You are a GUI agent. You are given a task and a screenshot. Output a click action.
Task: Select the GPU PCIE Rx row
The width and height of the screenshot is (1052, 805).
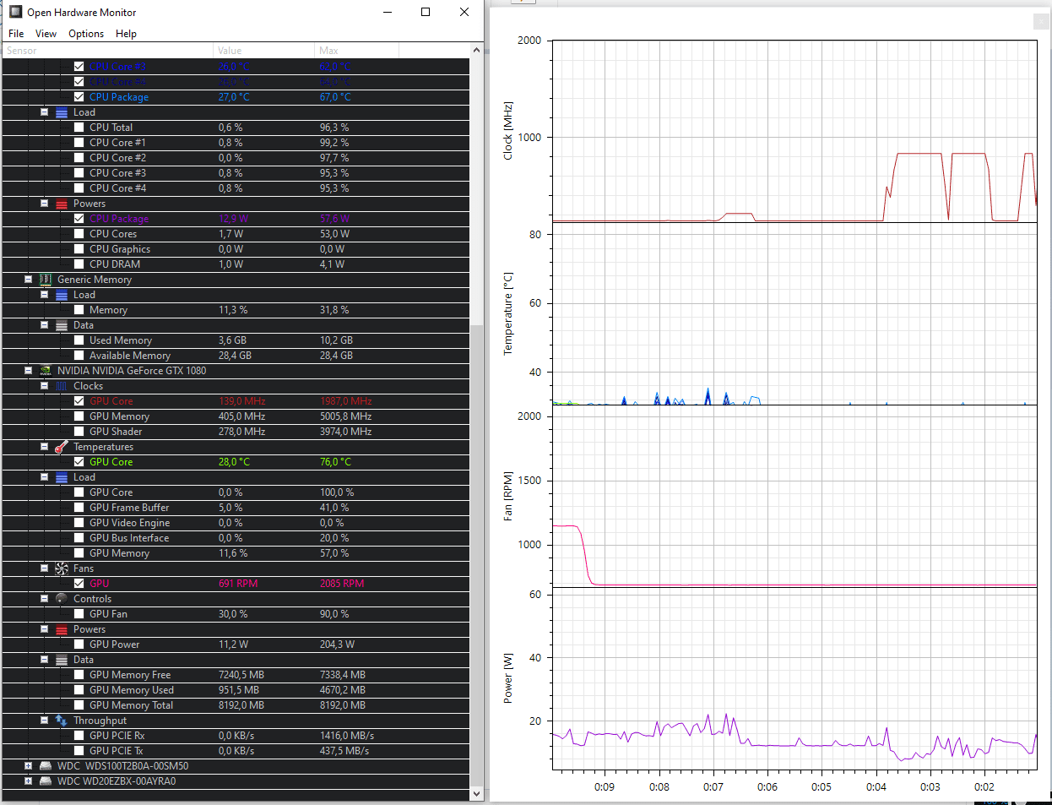[236, 736]
